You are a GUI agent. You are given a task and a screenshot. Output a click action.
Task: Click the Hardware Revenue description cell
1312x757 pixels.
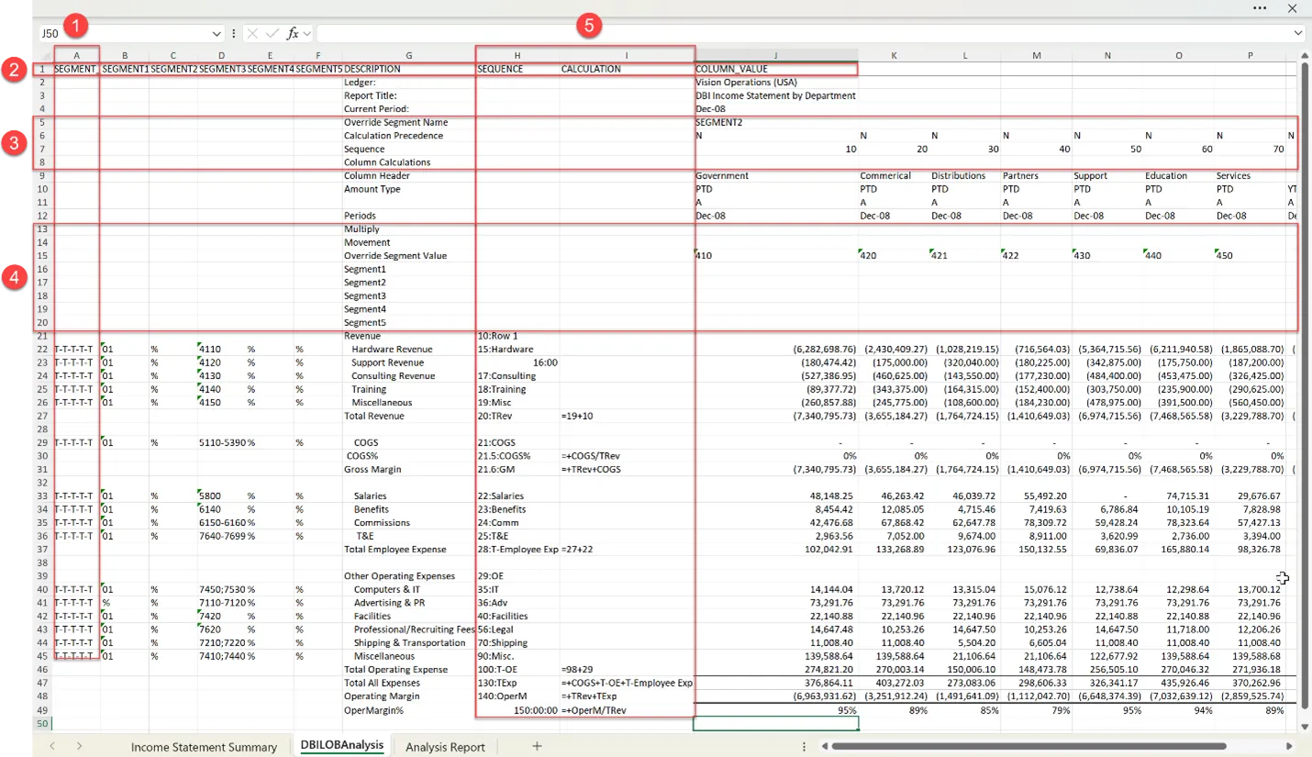tap(408, 349)
